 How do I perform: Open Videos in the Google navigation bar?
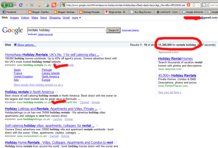(25, 17)
